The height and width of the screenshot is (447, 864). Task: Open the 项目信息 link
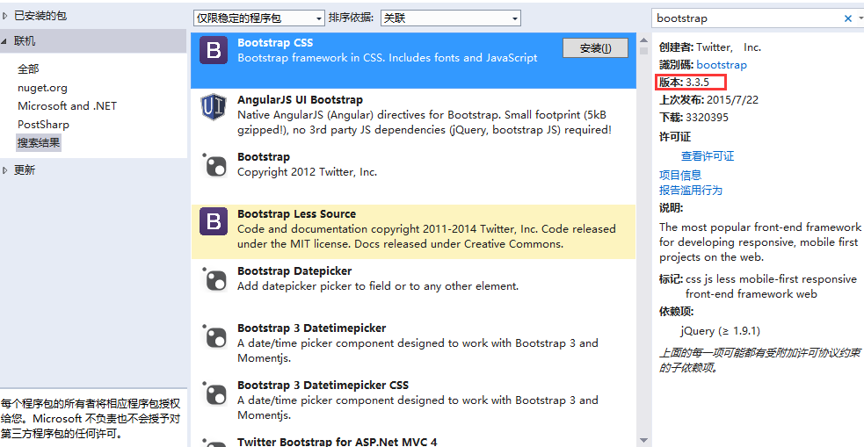(680, 175)
